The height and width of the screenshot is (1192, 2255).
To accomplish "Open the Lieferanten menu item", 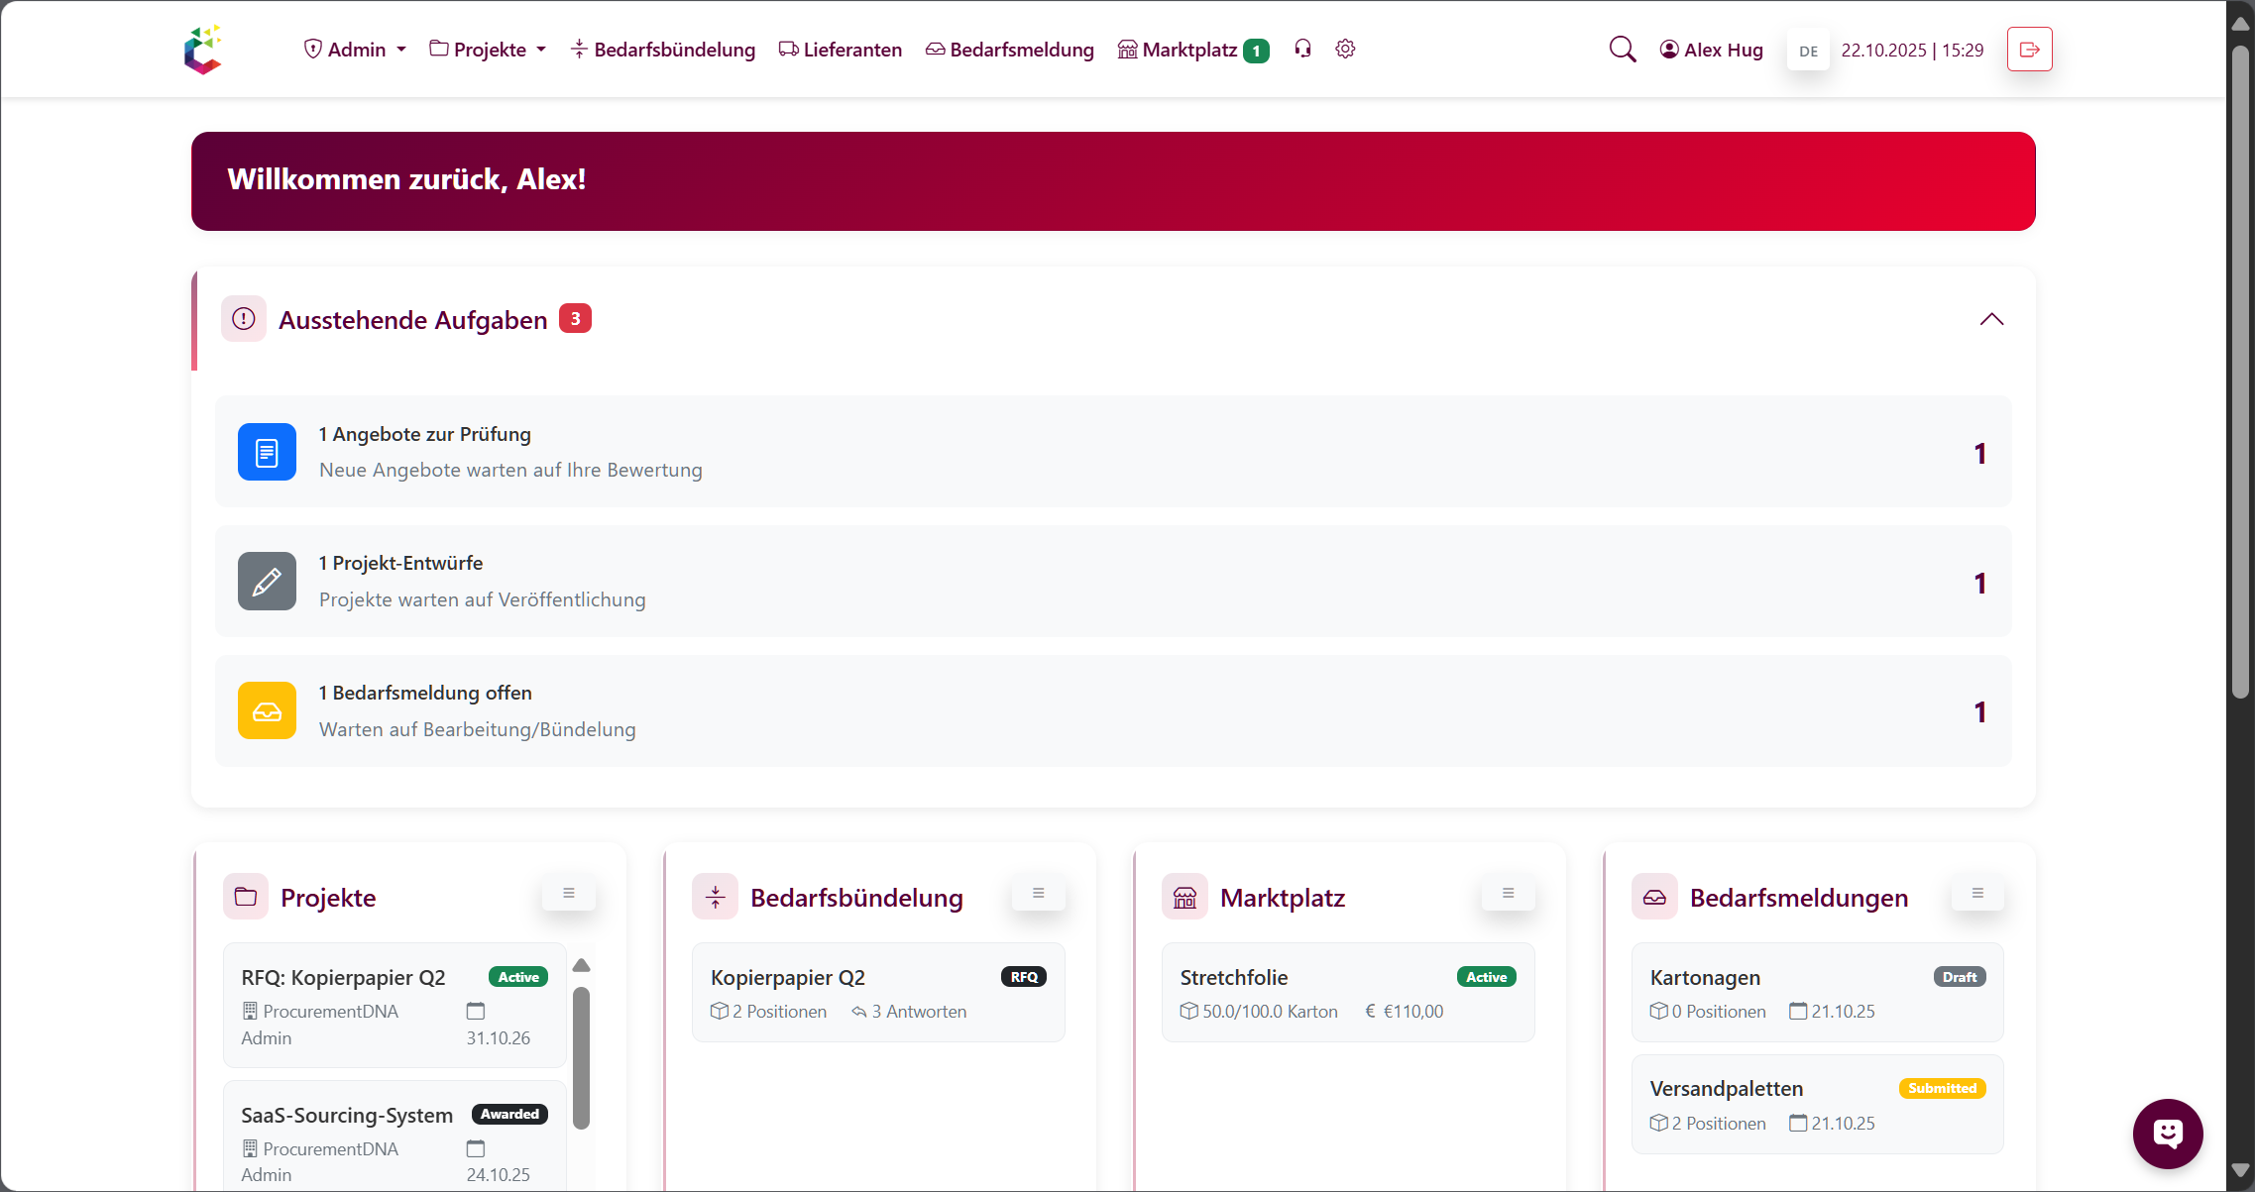I will click(x=840, y=49).
